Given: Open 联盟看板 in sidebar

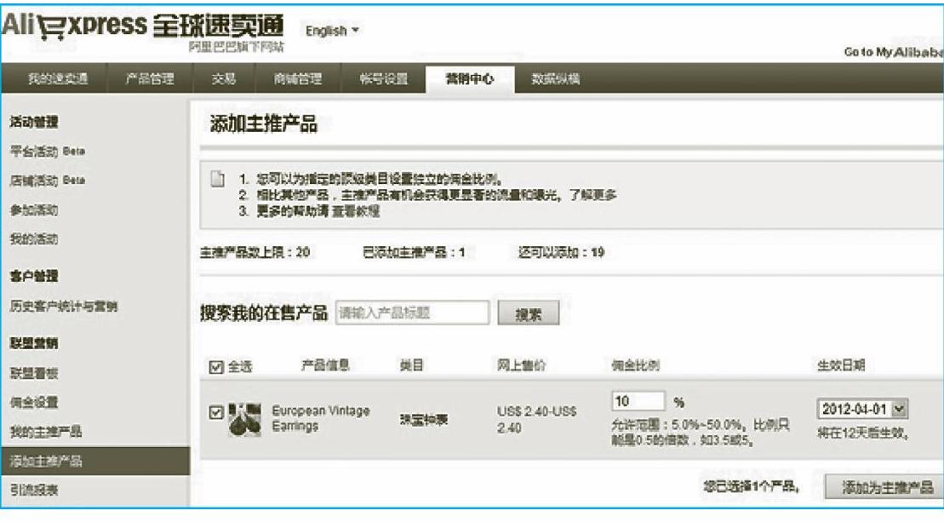Looking at the screenshot, I should (34, 373).
